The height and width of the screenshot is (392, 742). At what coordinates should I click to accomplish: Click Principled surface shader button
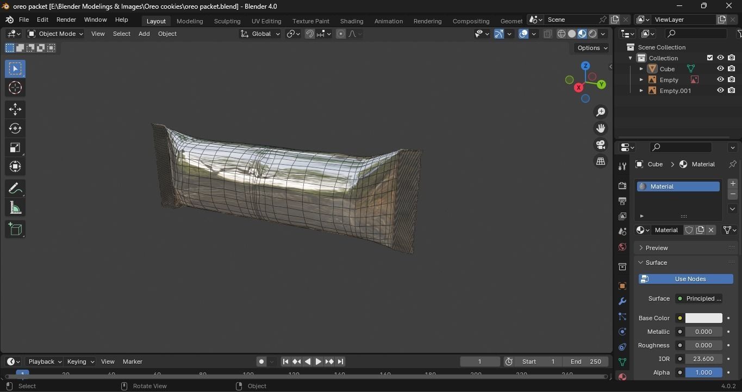click(699, 298)
